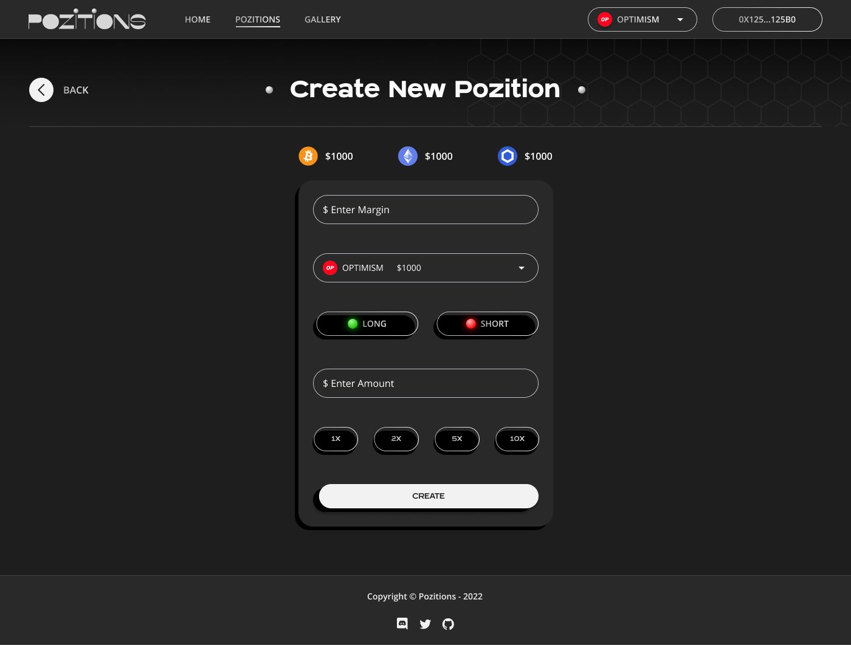Click the $1000 balance in network selector
The width and height of the screenshot is (851, 645).
(409, 268)
